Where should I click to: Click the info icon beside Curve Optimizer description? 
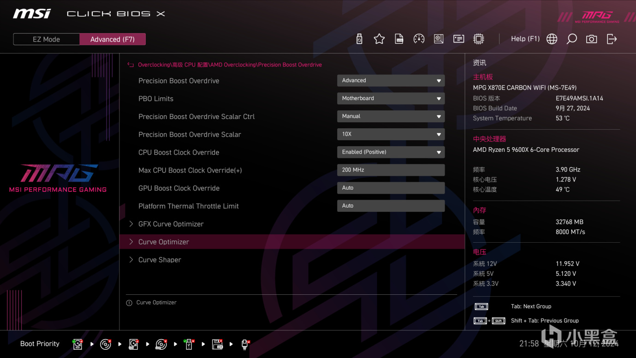click(x=129, y=303)
